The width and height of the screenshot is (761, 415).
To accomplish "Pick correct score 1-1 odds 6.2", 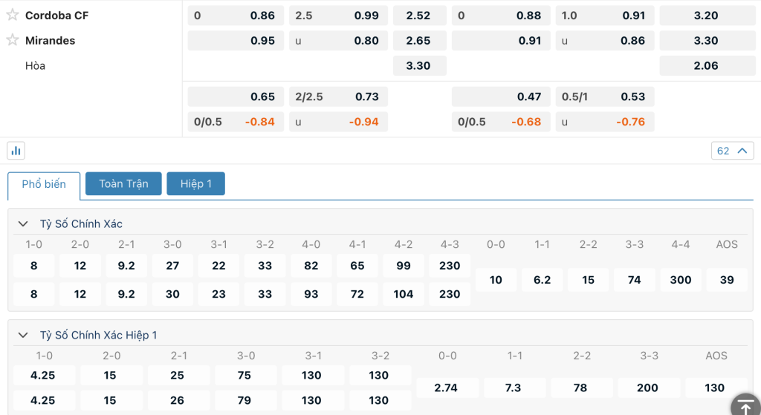I will coord(542,280).
